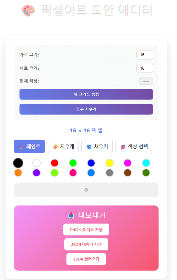The height and width of the screenshot is (280, 177).
Task: Select the 페인트 paint tool
Action: (x=30, y=146)
